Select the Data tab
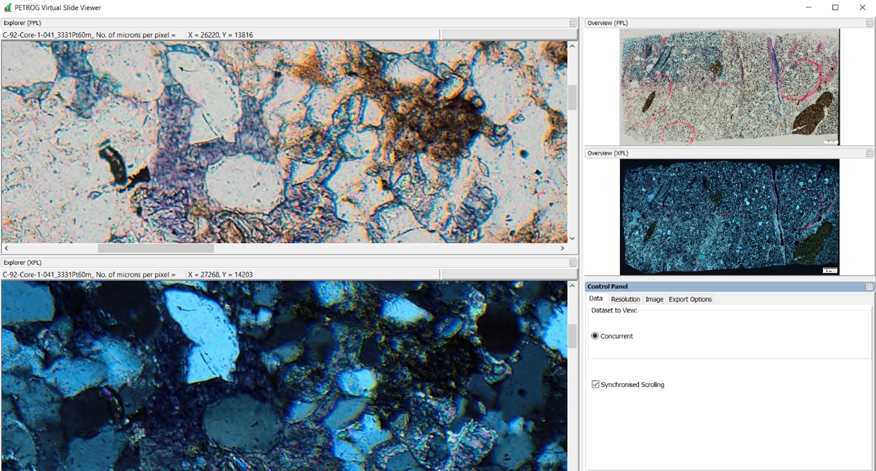 595,299
